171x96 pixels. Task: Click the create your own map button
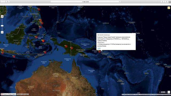tap(23, 94)
